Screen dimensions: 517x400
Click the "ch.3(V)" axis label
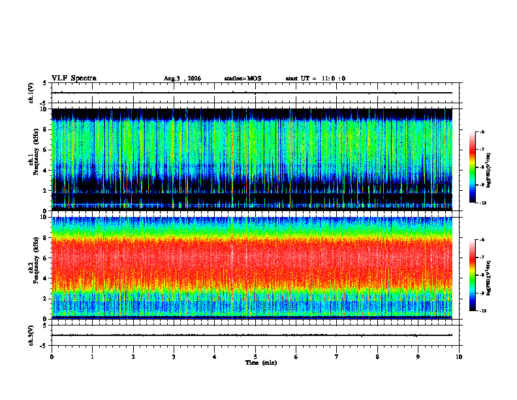(31, 335)
